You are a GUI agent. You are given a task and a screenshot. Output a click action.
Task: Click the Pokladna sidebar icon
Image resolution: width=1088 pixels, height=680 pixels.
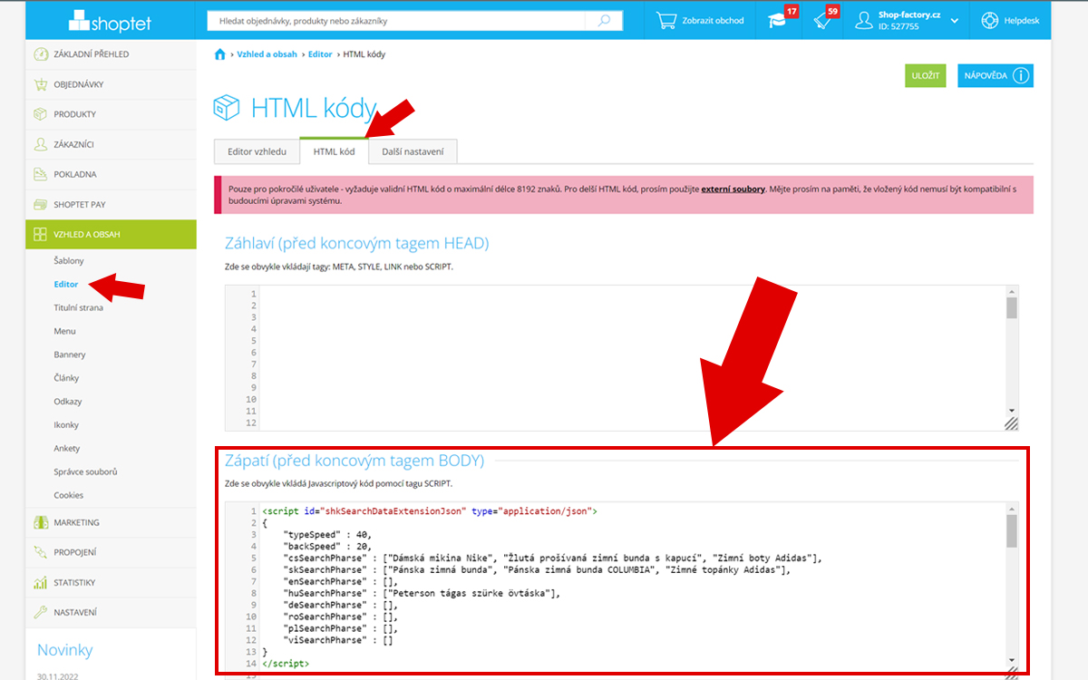40,174
